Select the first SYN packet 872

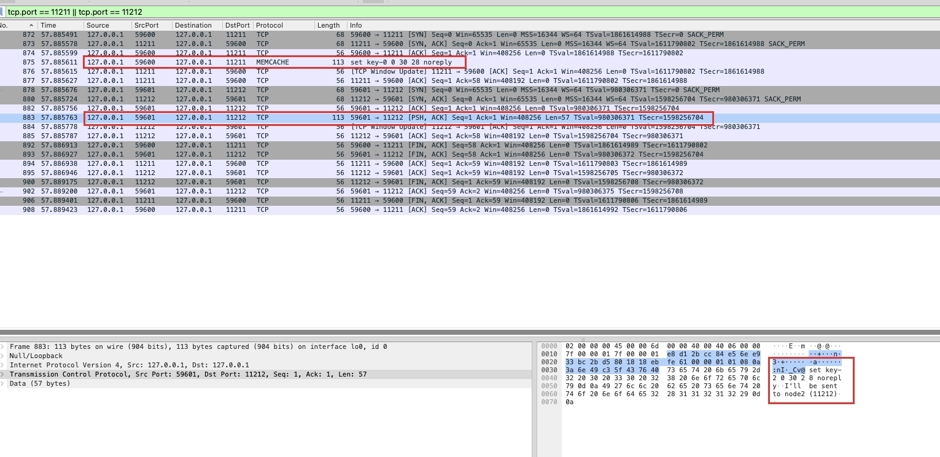point(246,34)
